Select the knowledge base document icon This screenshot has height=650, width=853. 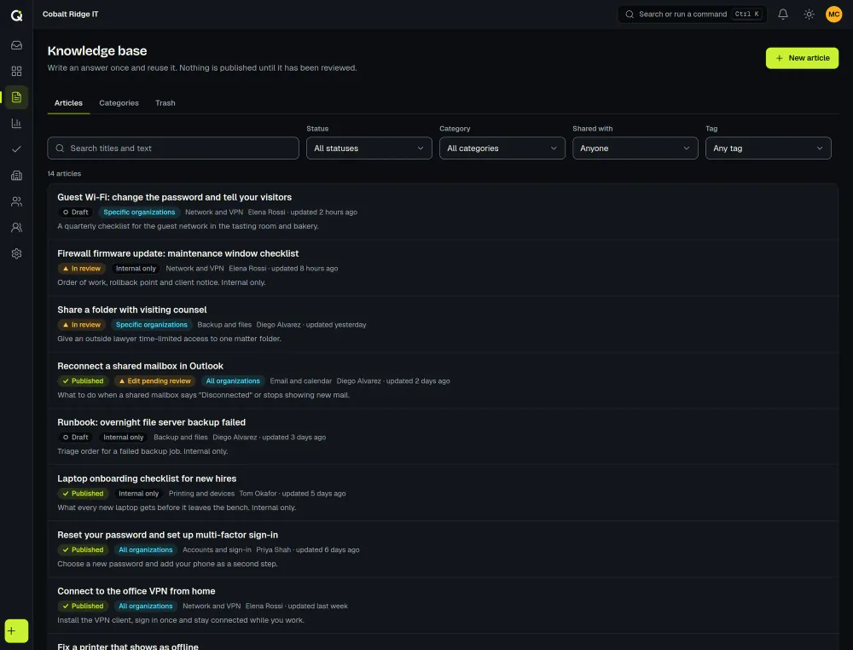[16, 97]
